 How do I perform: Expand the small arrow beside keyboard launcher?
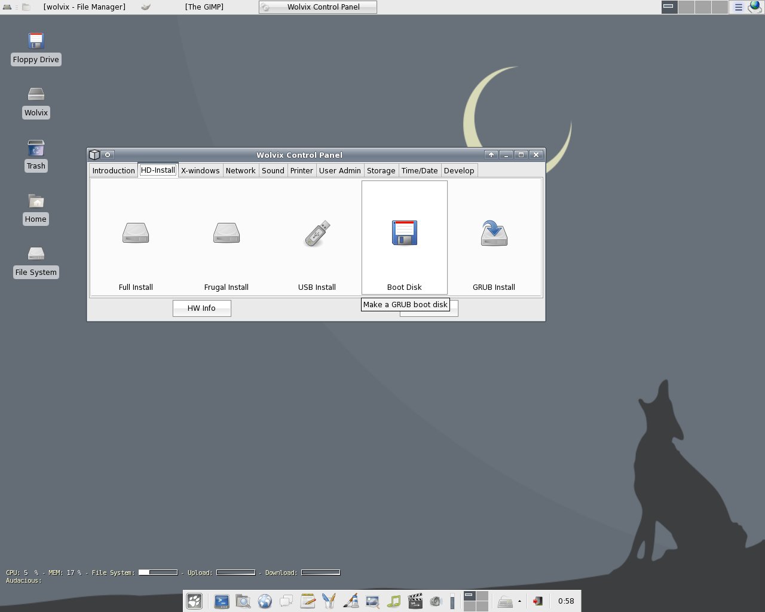click(519, 601)
